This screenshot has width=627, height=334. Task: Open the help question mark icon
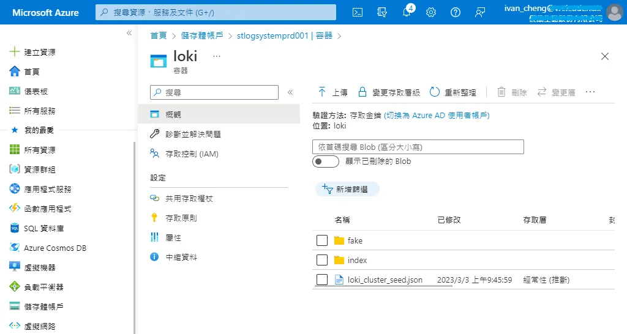click(x=455, y=12)
